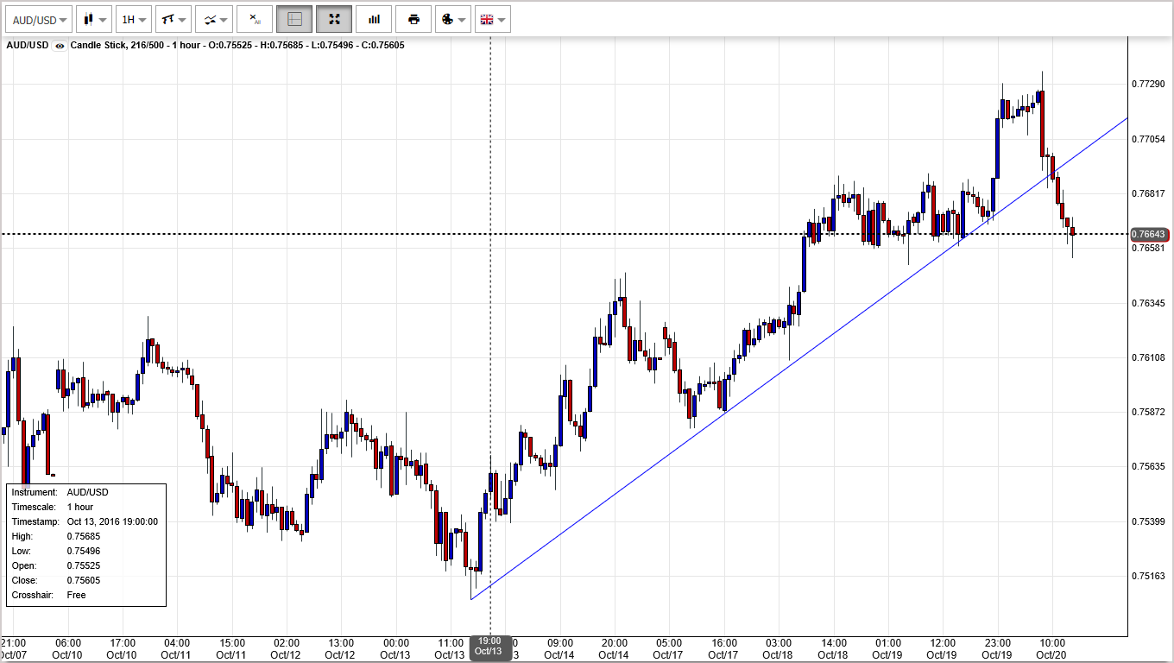
Task: Click the print chart icon
Action: click(413, 19)
